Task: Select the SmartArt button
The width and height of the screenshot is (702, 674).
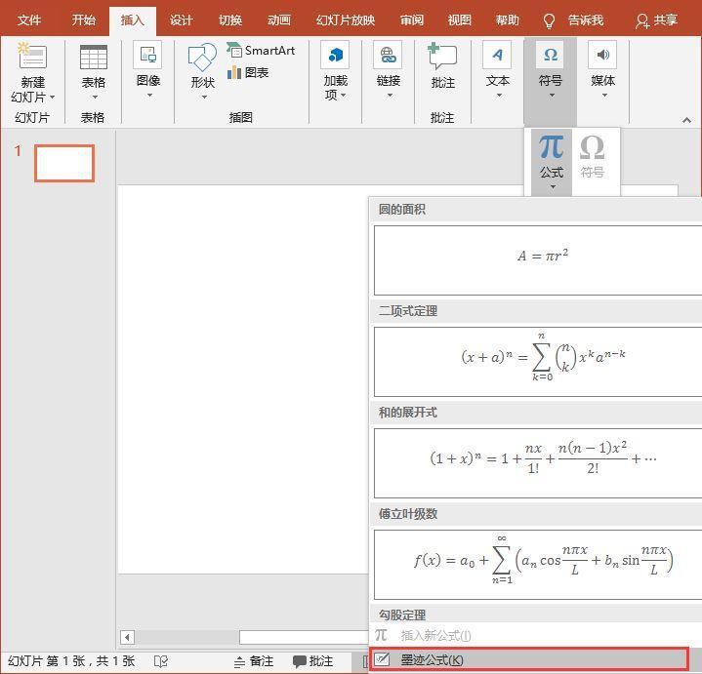Action: 261,51
